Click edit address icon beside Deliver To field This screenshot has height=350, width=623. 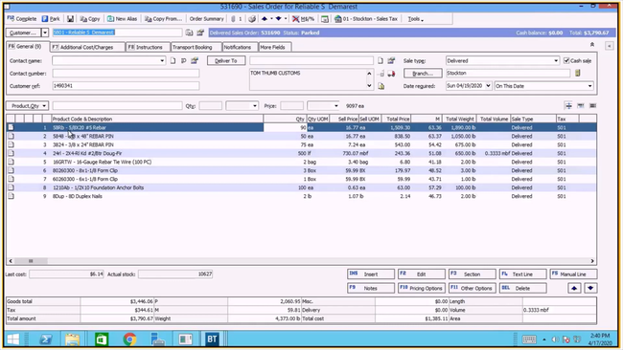click(391, 60)
